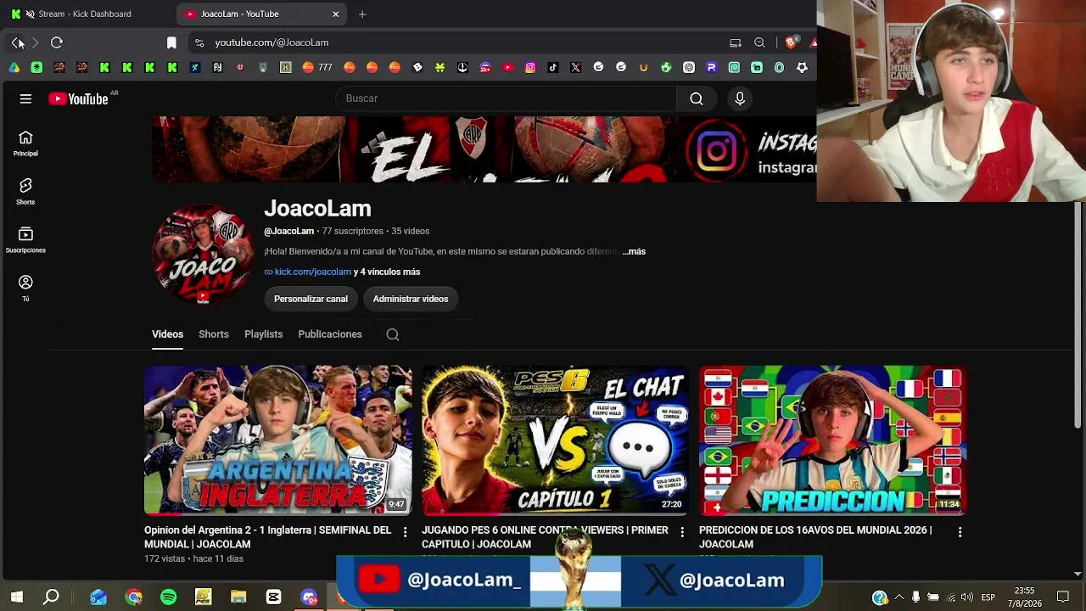Open the Instagram bookmark in the bookmarks bar

pyautogui.click(x=530, y=67)
